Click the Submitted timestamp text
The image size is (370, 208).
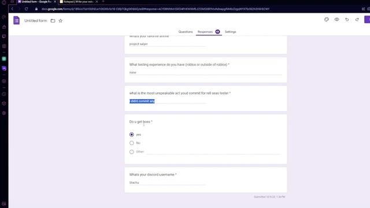(269, 196)
